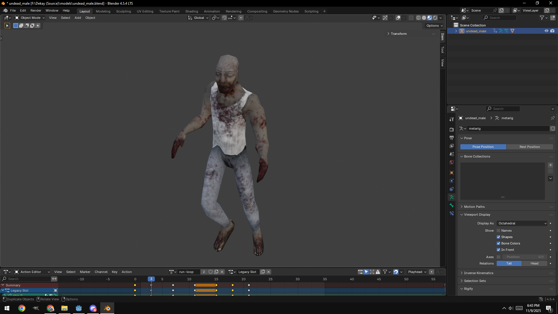Click the Rest Position button
This screenshot has height=314, width=558.
[529, 147]
